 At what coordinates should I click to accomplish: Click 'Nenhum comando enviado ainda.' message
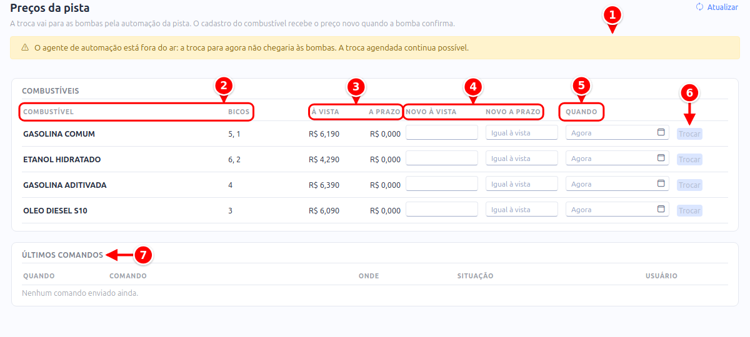80,293
